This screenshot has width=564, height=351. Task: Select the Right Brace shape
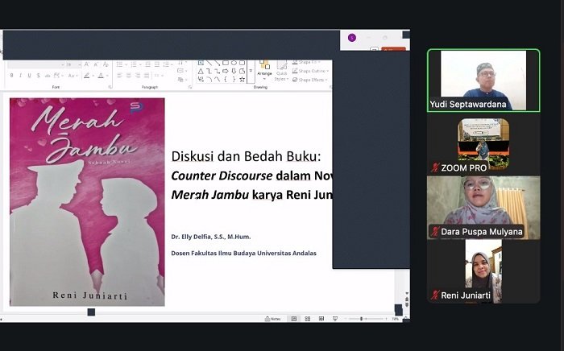(234, 80)
